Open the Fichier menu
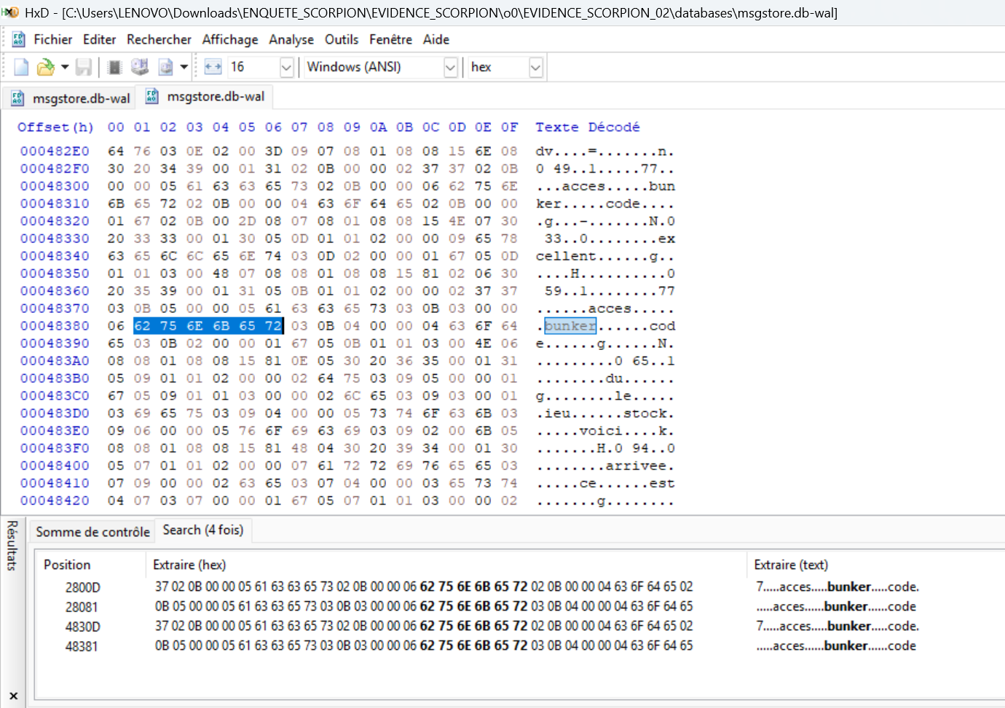This screenshot has height=708, width=1005. 53,39
